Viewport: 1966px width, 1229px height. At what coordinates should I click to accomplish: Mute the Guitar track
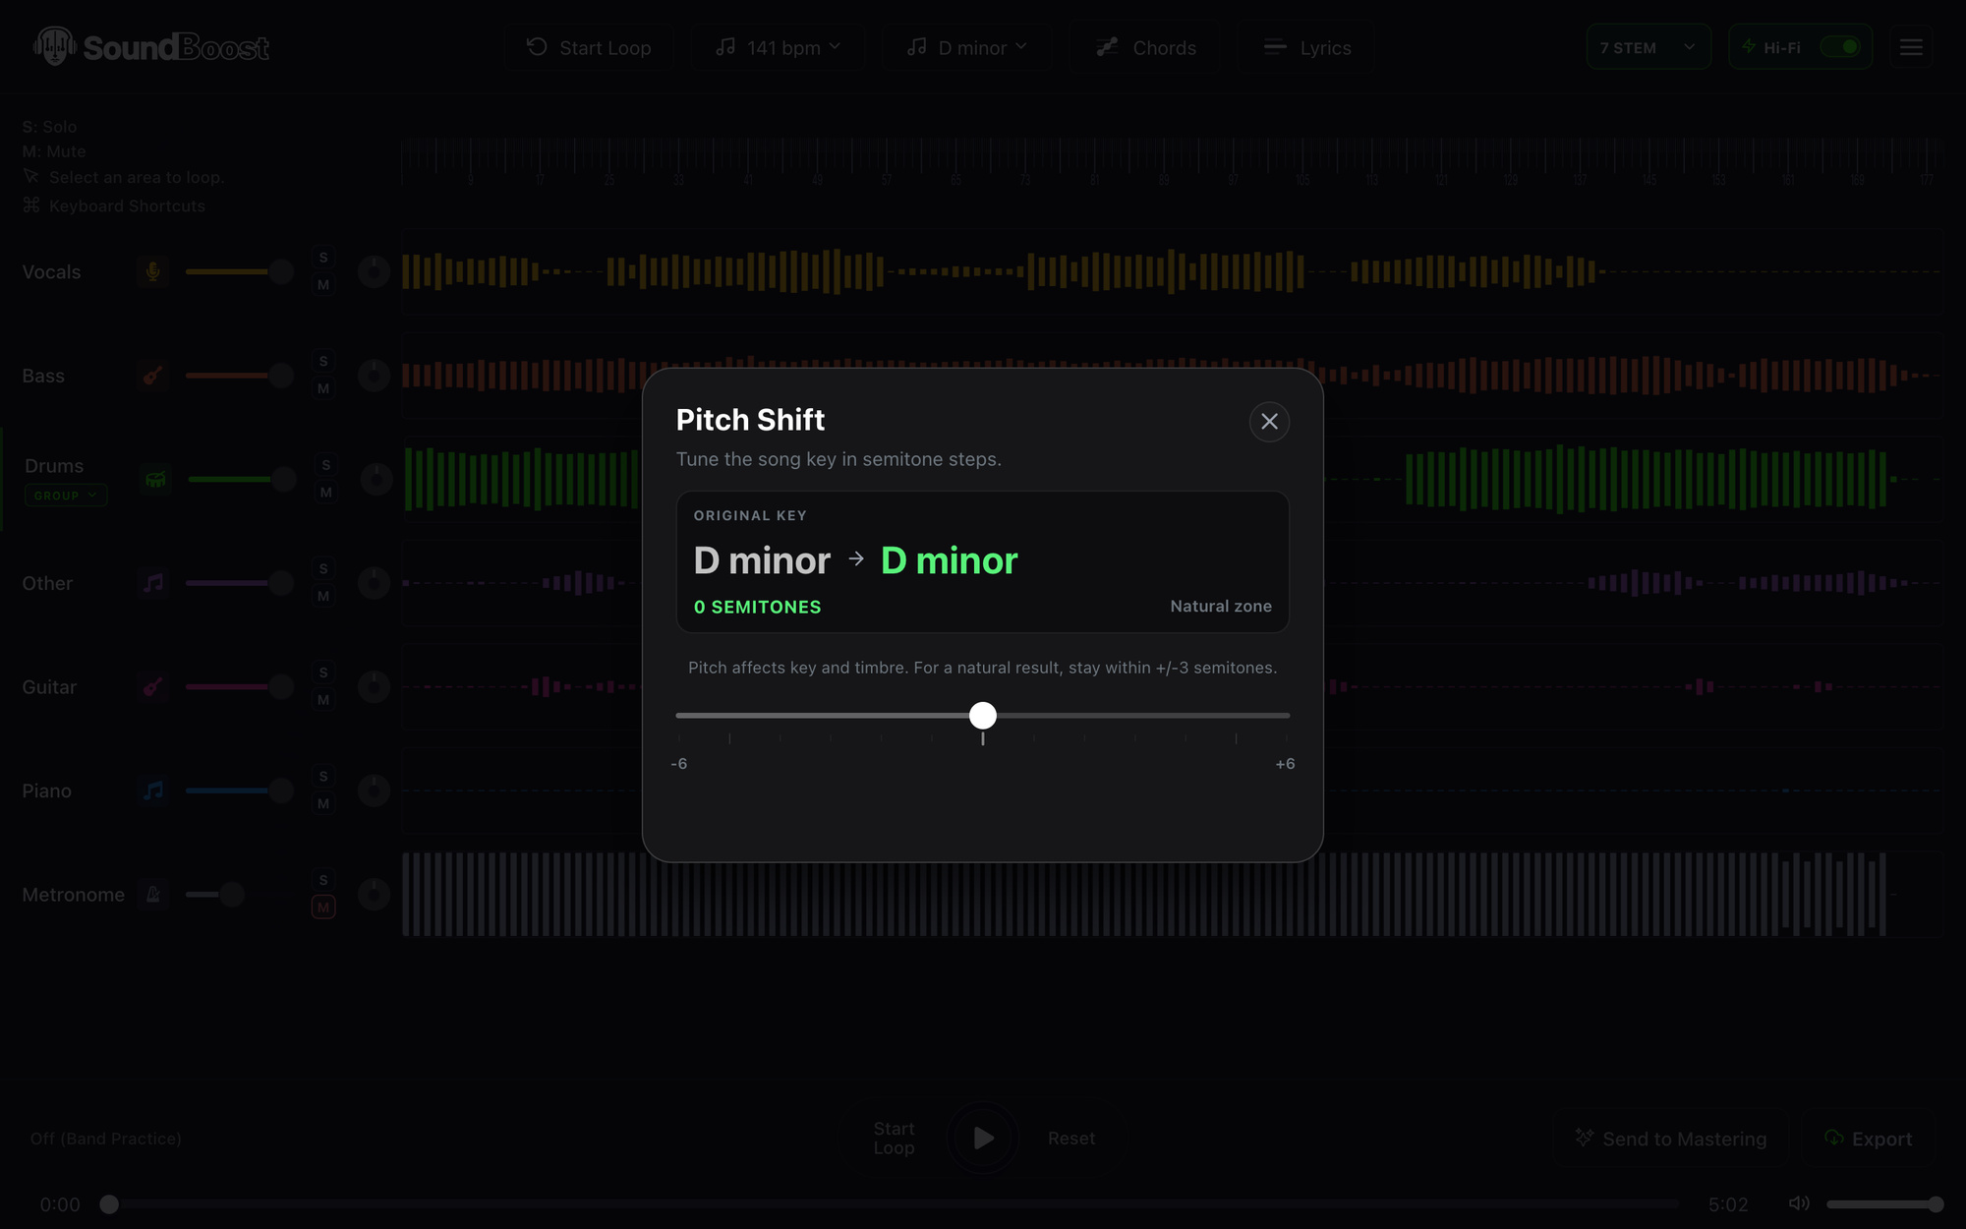coord(323,700)
